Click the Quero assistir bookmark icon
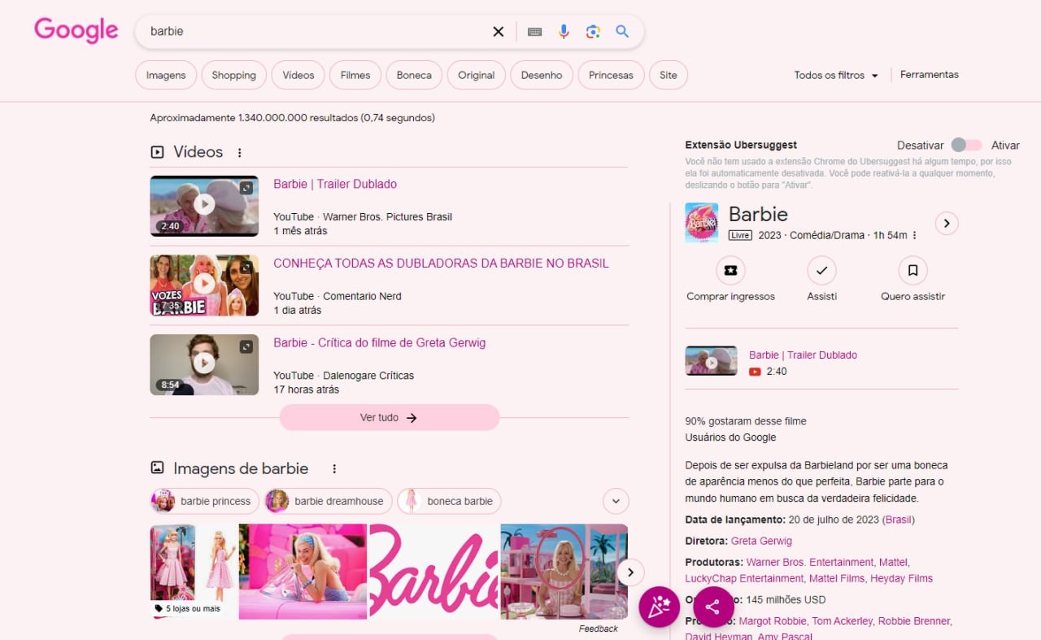 (913, 270)
